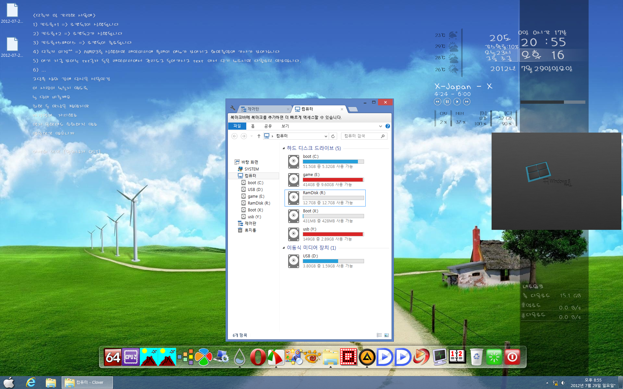Launch CPU-Z from the dock
This screenshot has width=623, height=389.
click(131, 357)
